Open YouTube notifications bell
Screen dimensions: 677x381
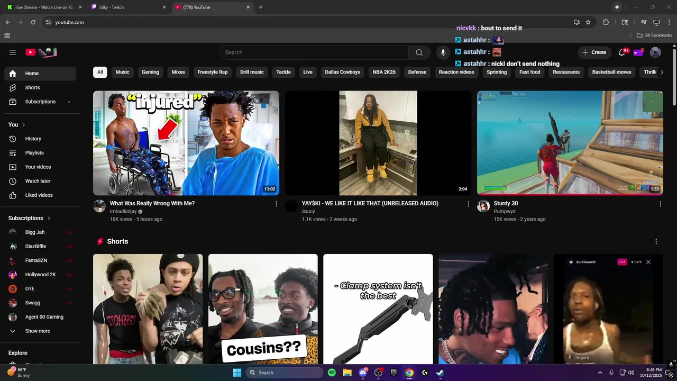622,52
